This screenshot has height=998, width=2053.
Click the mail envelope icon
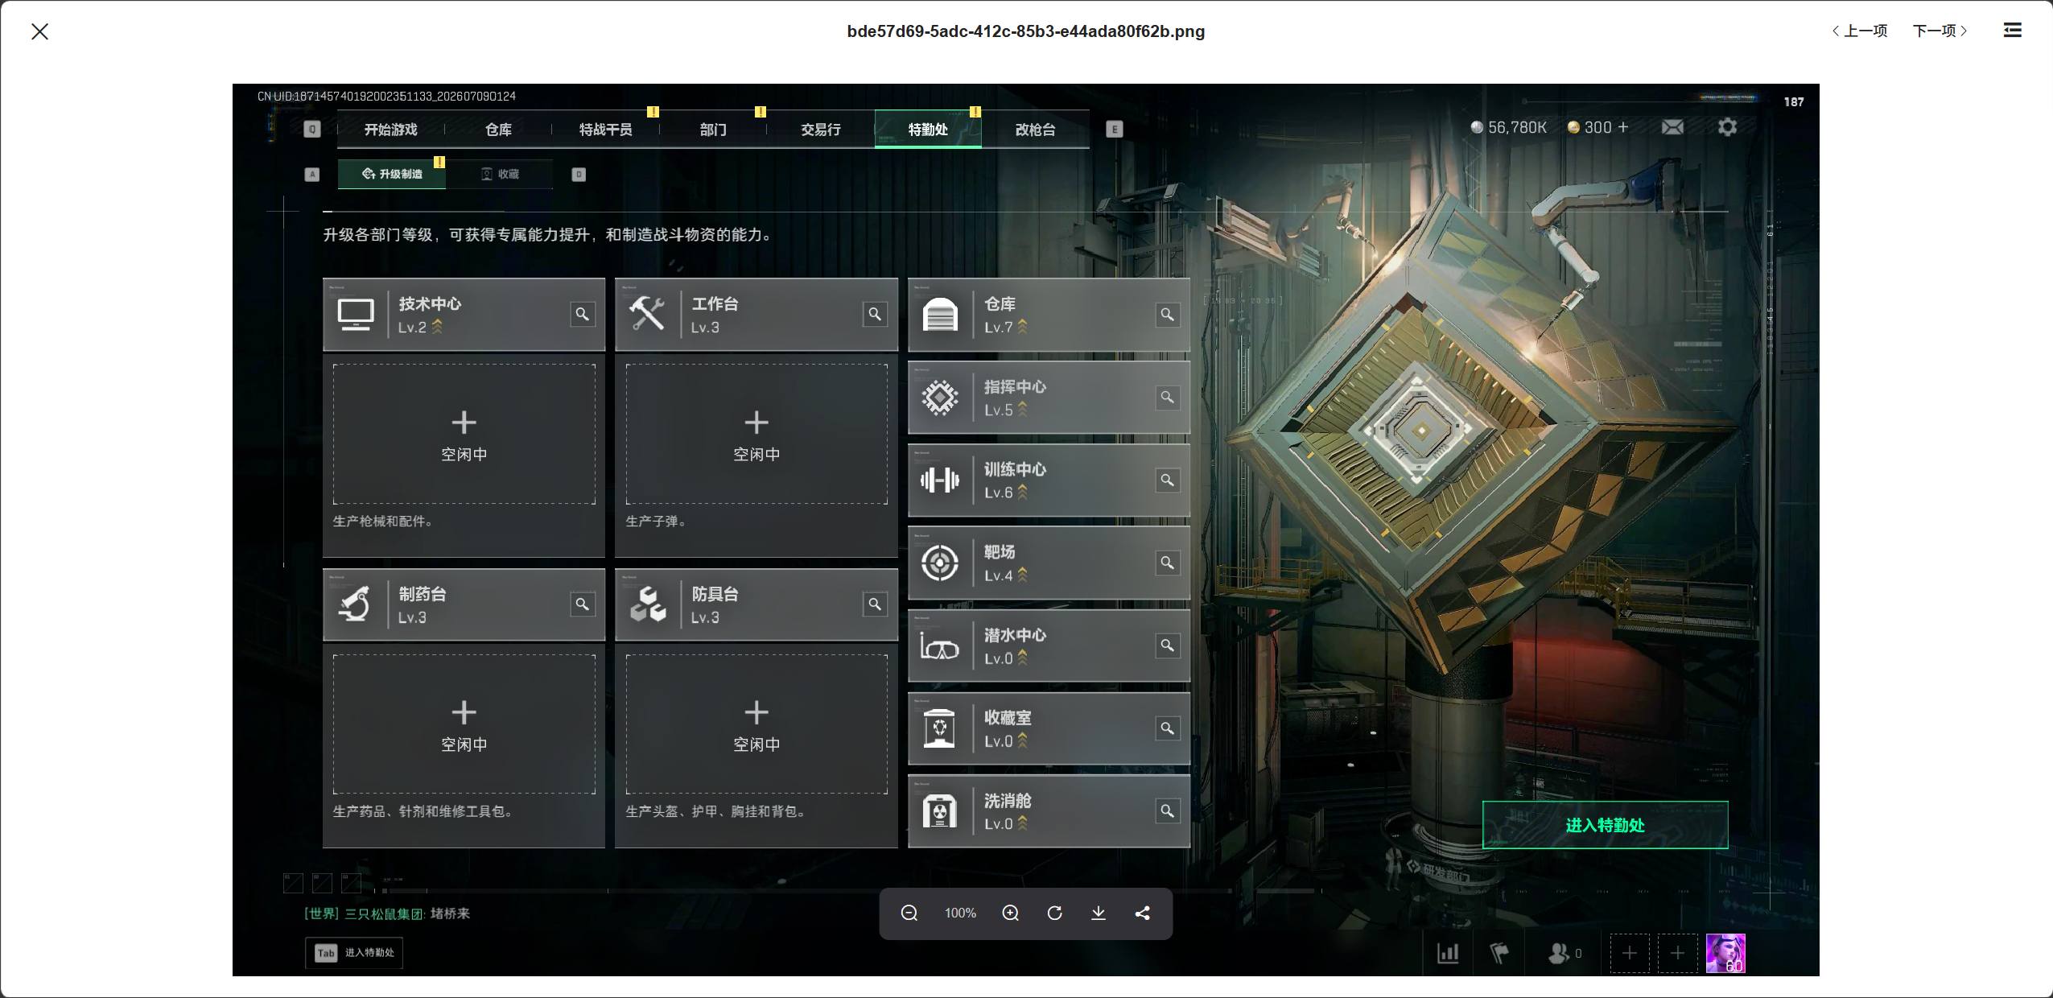pyautogui.click(x=1672, y=127)
